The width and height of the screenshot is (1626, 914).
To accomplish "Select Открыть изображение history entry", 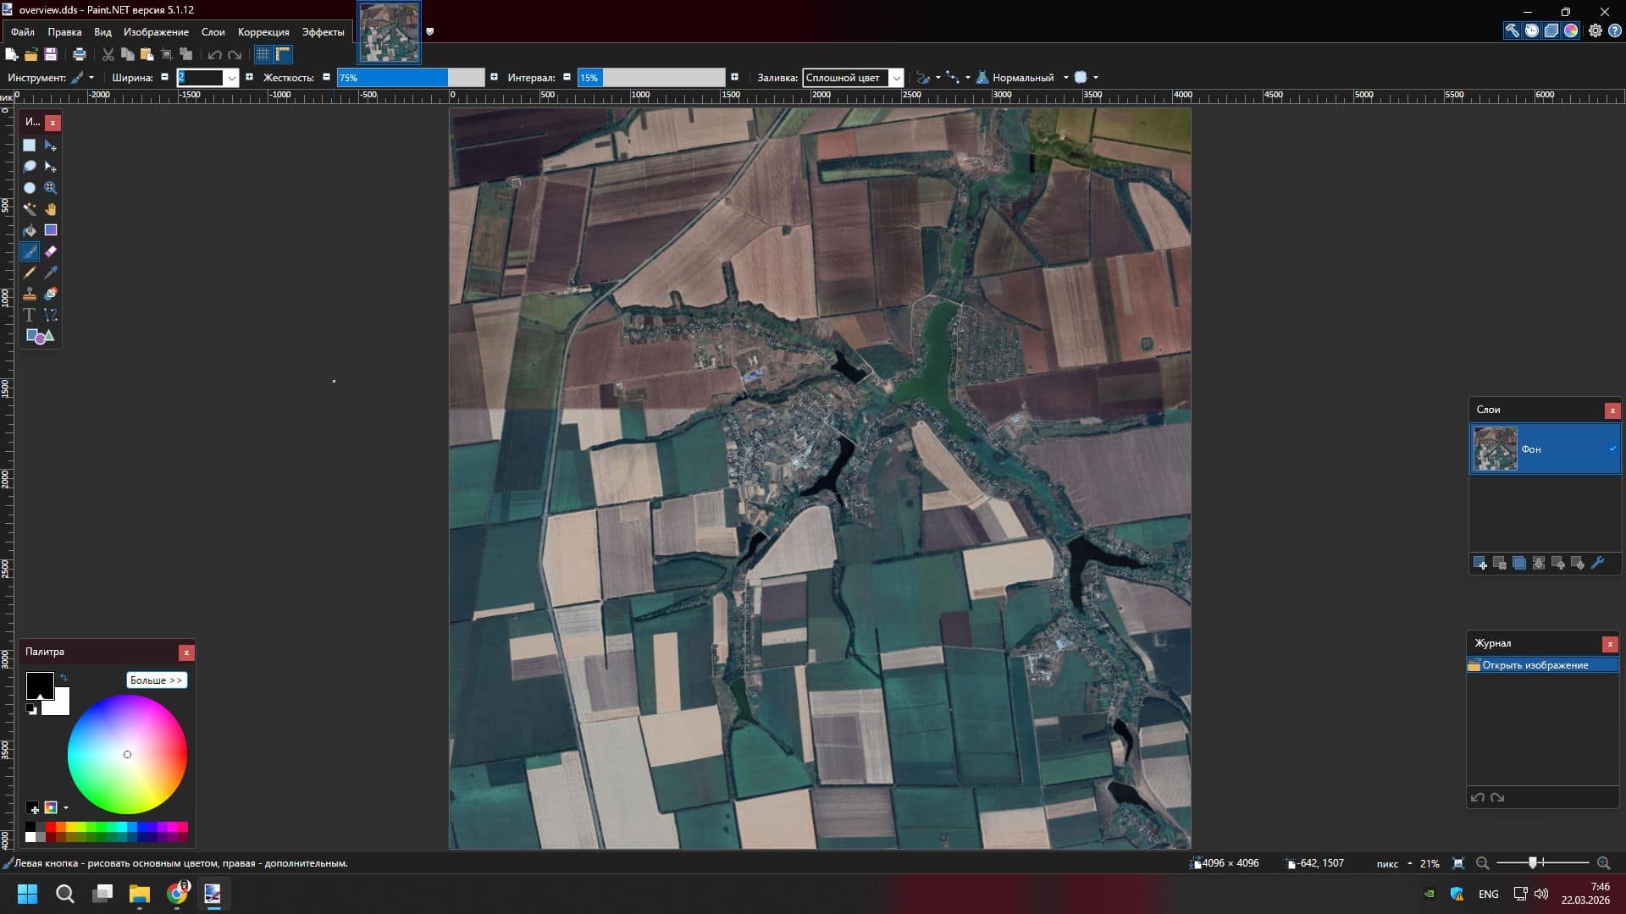I will (1535, 665).
